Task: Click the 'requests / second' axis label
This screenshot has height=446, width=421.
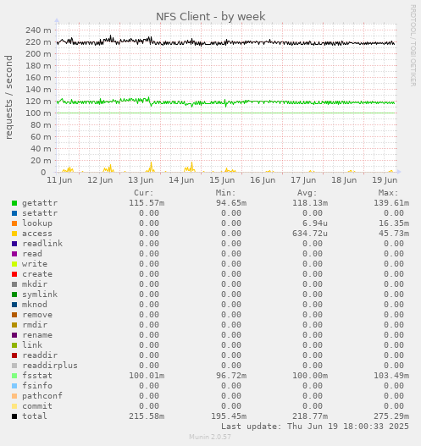Action: point(8,97)
